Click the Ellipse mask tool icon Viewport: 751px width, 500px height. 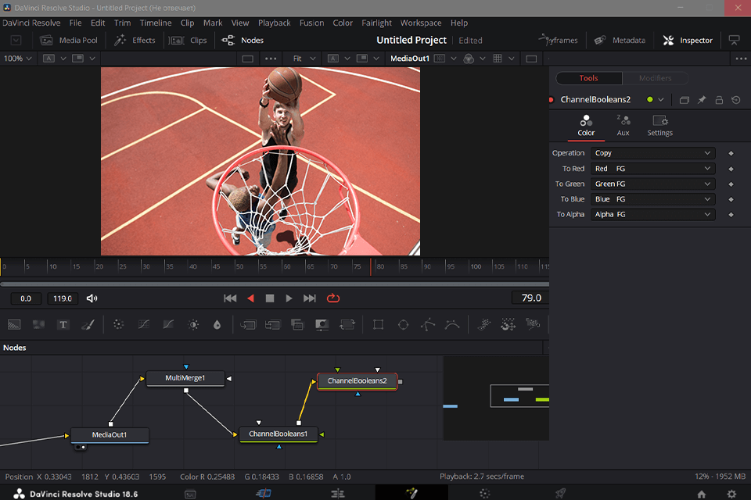[x=403, y=324]
